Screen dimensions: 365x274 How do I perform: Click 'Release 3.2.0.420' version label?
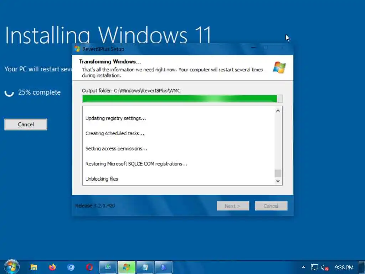pyautogui.click(x=95, y=206)
